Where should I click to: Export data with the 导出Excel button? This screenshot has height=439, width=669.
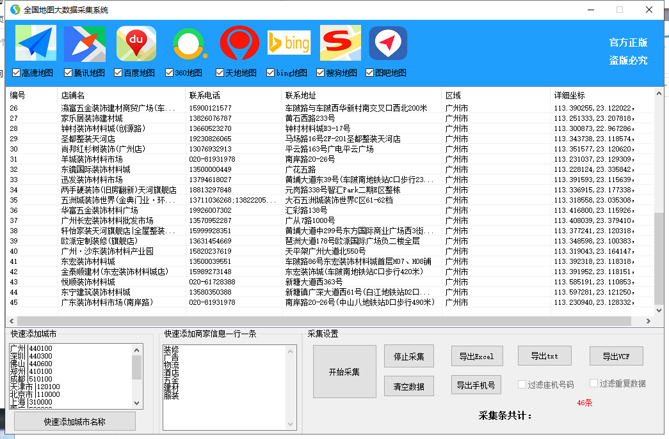pyautogui.click(x=477, y=356)
